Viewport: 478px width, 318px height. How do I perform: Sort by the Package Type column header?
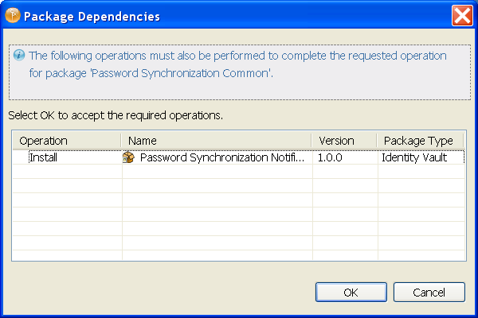420,141
